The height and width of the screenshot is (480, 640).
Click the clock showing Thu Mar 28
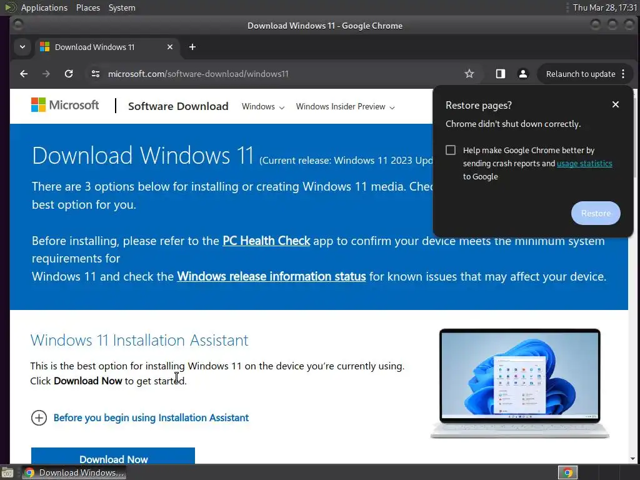pos(604,7)
